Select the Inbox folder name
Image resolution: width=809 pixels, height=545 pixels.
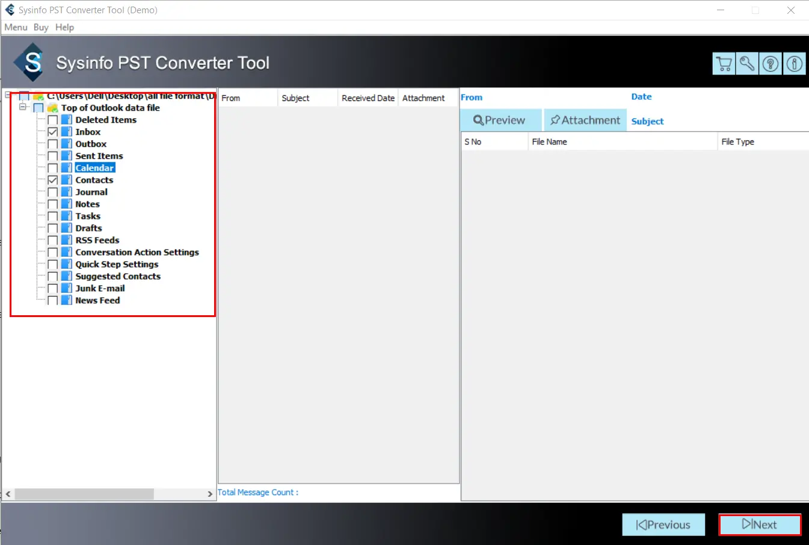click(x=88, y=132)
